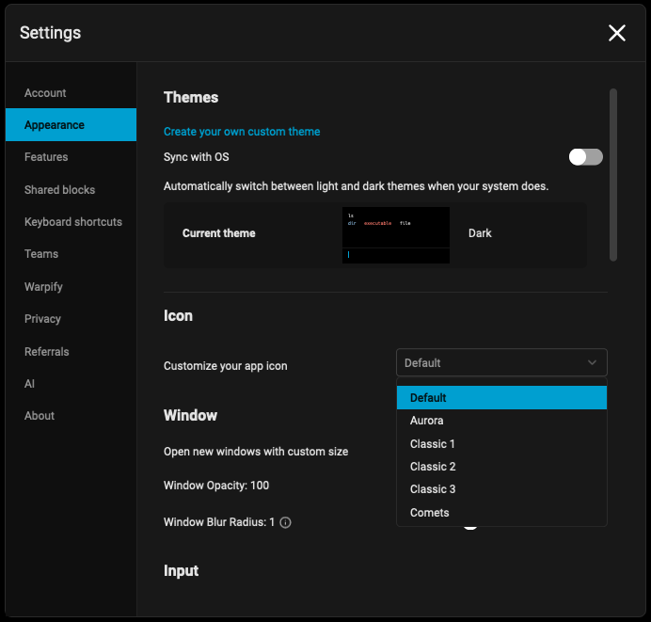Viewport: 651px width, 622px height.
Task: Close the Settings dialog with X icon
Action: coord(616,34)
